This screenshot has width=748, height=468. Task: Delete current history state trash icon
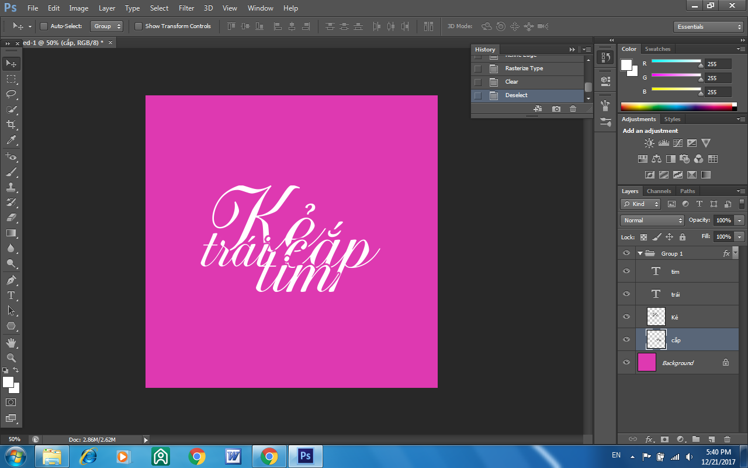click(573, 109)
